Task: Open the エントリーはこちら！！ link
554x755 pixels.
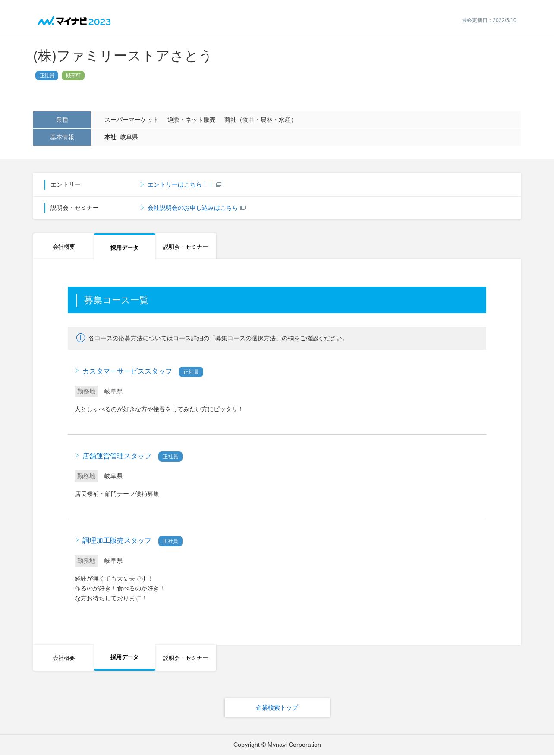Action: 180,184
